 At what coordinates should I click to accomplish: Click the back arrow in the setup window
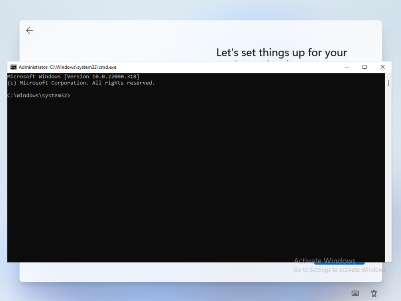point(30,31)
